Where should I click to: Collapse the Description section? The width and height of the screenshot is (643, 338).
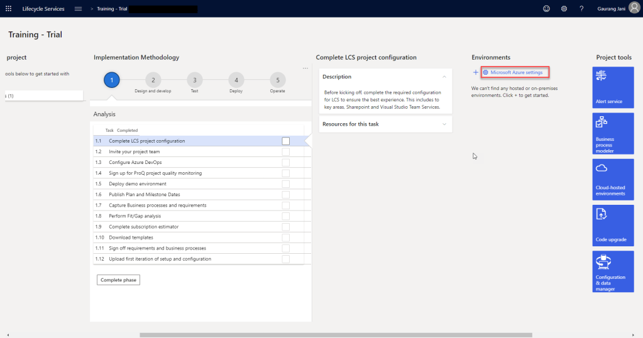444,77
